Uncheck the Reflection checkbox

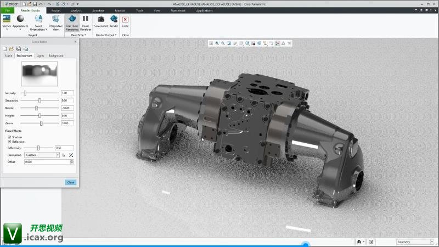(9, 142)
